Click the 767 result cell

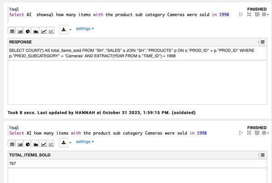pos(13,164)
